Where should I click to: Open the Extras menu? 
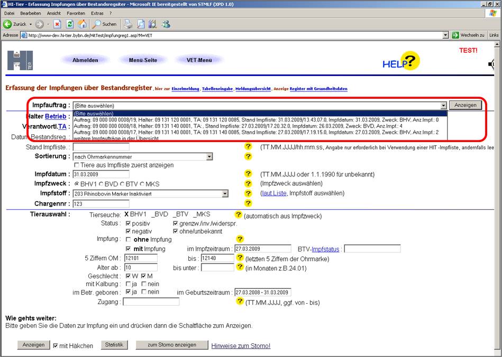click(x=97, y=13)
